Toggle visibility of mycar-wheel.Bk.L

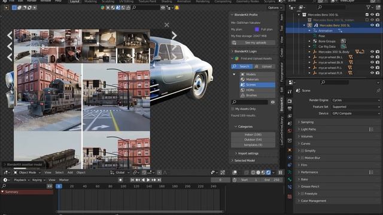[x=372, y=57]
